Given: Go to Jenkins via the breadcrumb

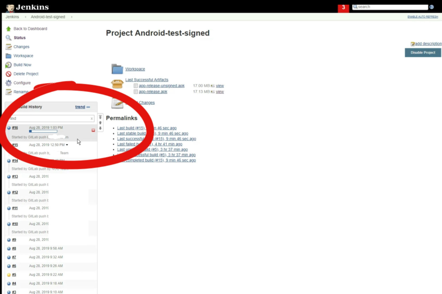Looking at the screenshot, I should click(12, 17).
